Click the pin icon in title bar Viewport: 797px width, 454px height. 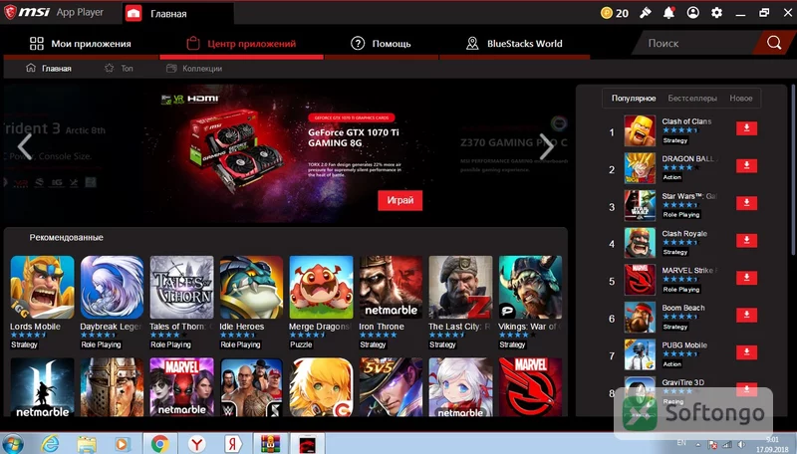(x=646, y=13)
